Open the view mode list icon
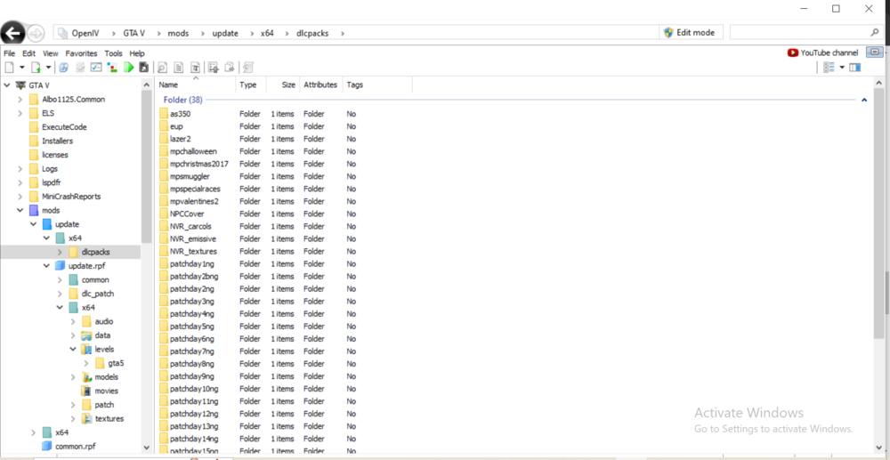890x460 pixels. [x=829, y=68]
